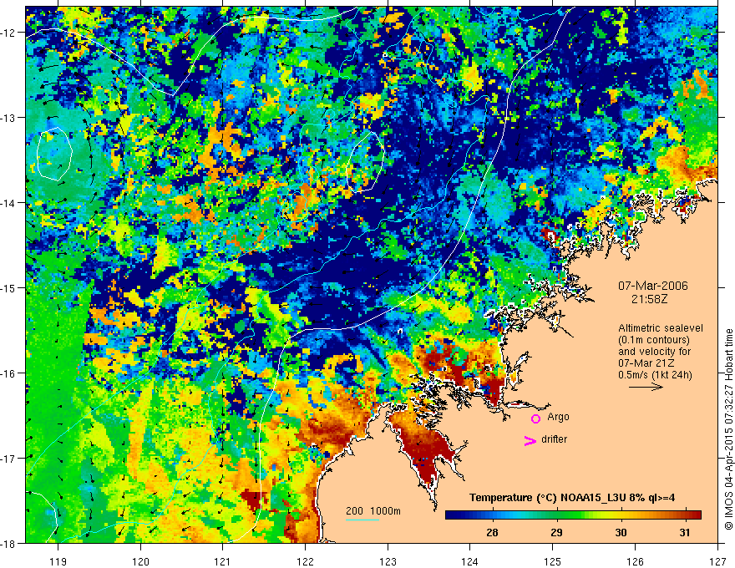Click the temperature color bar legend
Viewport: 735px width, 568px height.
click(x=573, y=515)
